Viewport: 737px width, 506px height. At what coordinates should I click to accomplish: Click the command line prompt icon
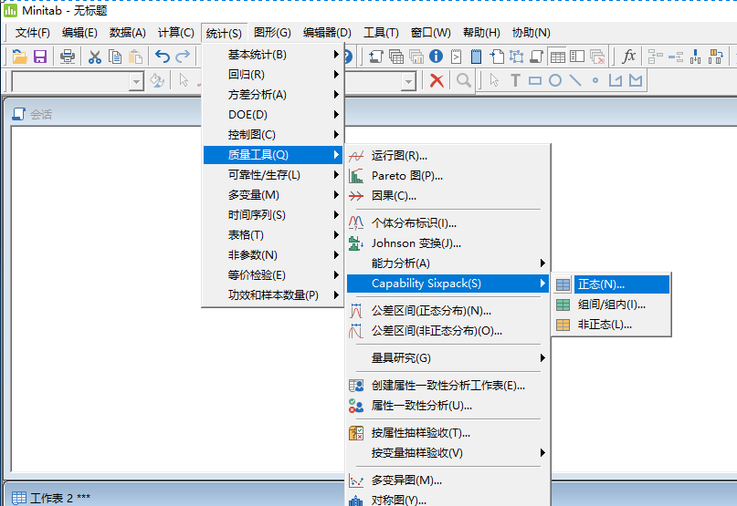[456, 57]
